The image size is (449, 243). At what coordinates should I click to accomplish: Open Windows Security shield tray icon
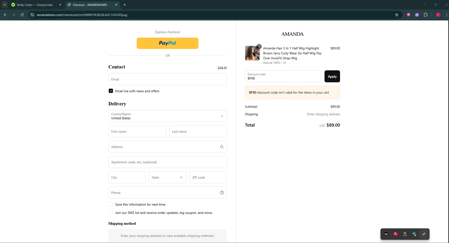coord(415,234)
